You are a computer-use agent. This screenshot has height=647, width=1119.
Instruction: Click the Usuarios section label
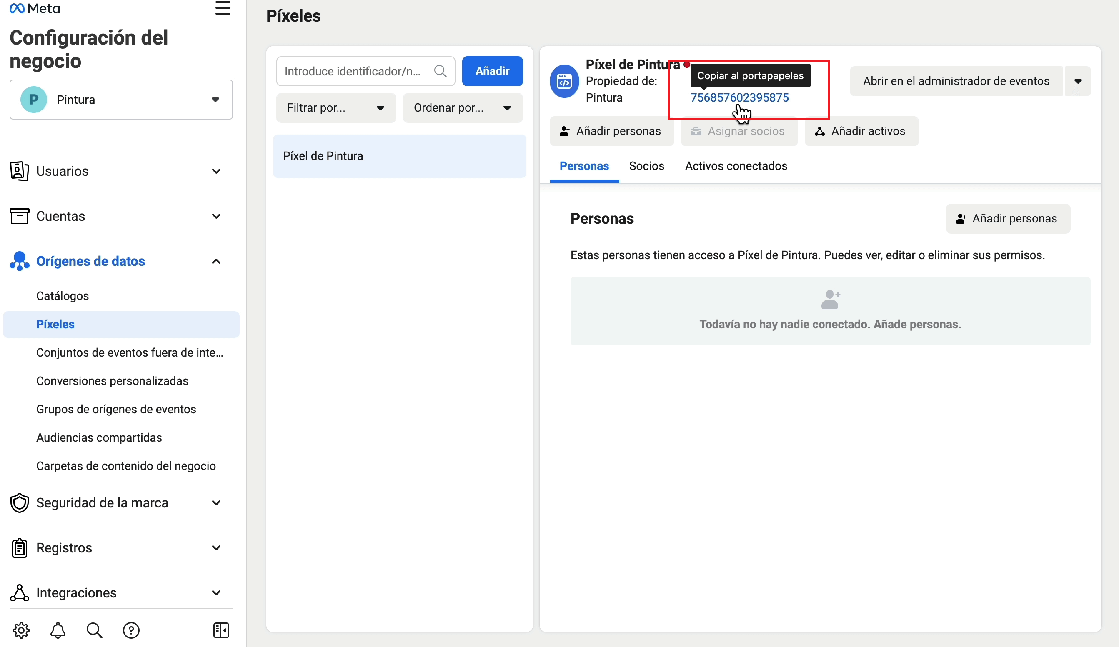[62, 171]
